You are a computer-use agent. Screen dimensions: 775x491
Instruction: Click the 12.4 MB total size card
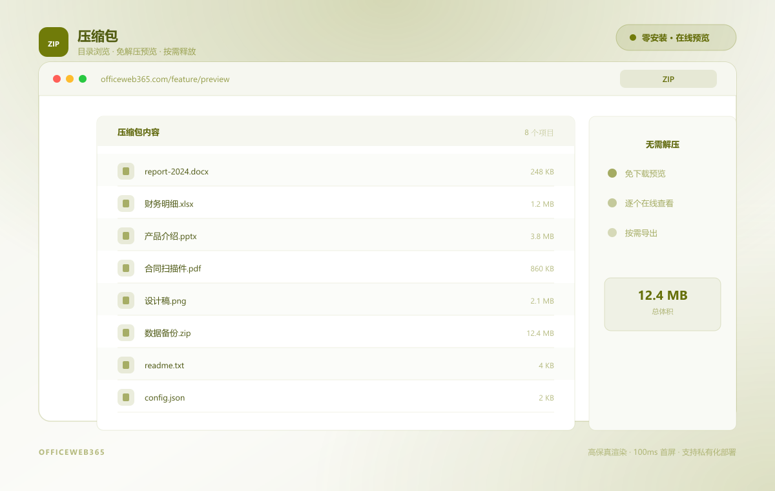[663, 304]
